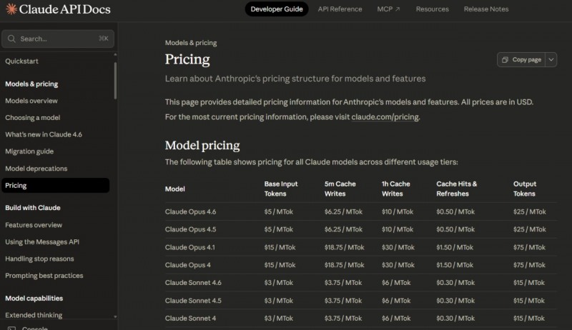Open the Model deprecations page

point(36,169)
